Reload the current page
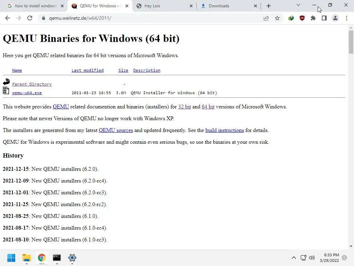The width and height of the screenshot is (354, 266). [x=30, y=18]
